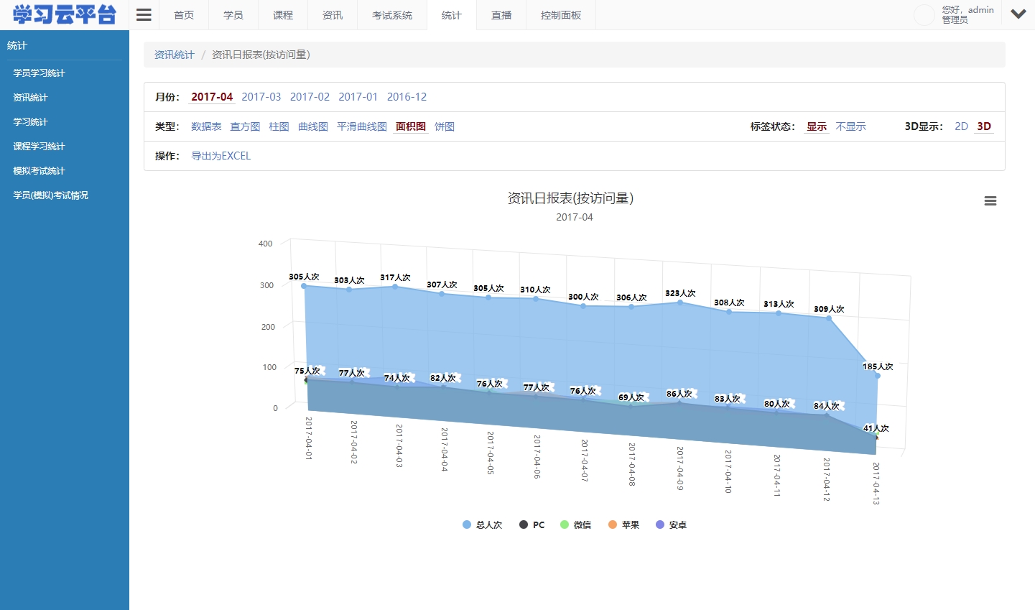Switch chart type to 饼图
1035x610 pixels.
click(445, 126)
